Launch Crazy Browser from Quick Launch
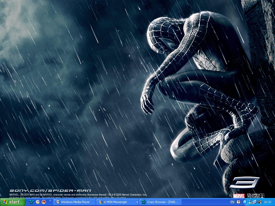This screenshot has width=275, height=206. coord(31,202)
